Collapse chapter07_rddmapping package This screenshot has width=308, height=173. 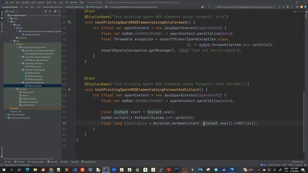[x=20, y=70]
